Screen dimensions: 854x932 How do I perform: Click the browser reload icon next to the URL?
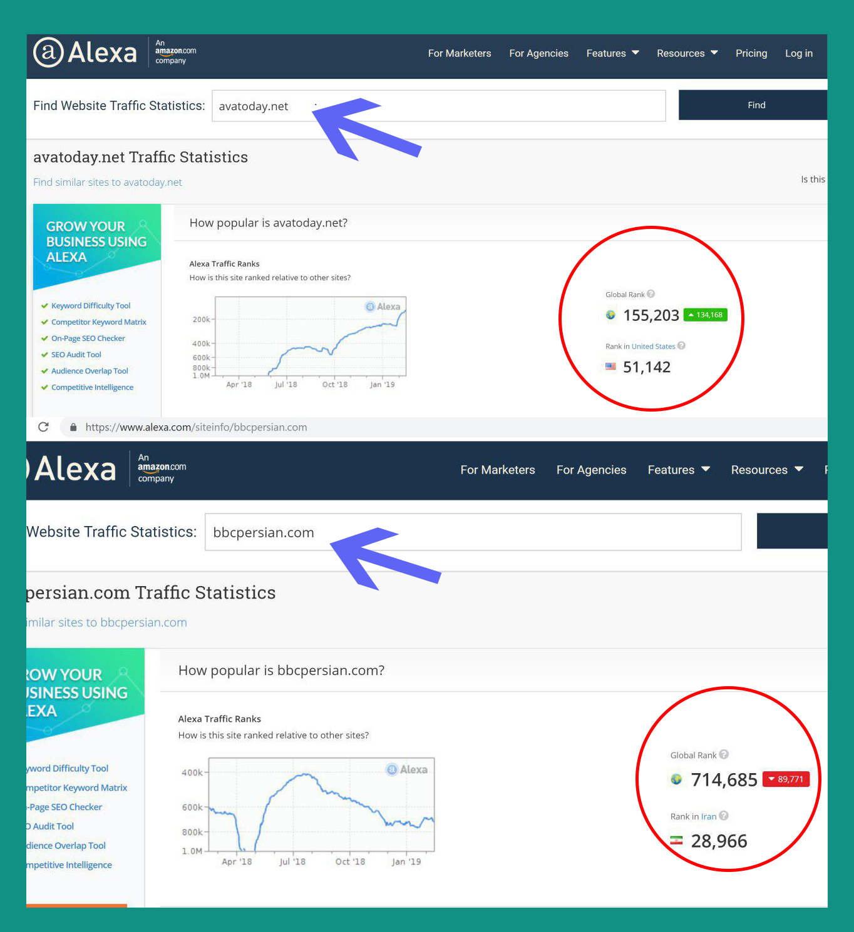[x=43, y=427]
